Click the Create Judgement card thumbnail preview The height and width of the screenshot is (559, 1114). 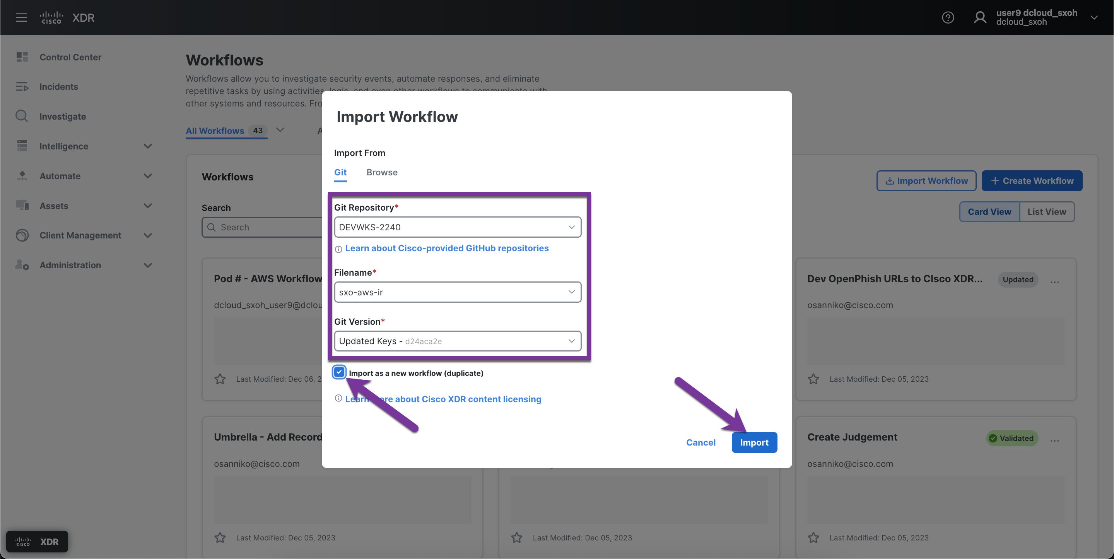click(936, 500)
